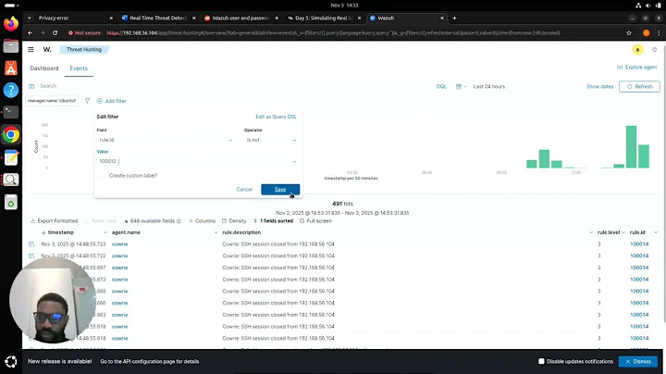Check Disable updates notifications checkbox

(x=541, y=362)
